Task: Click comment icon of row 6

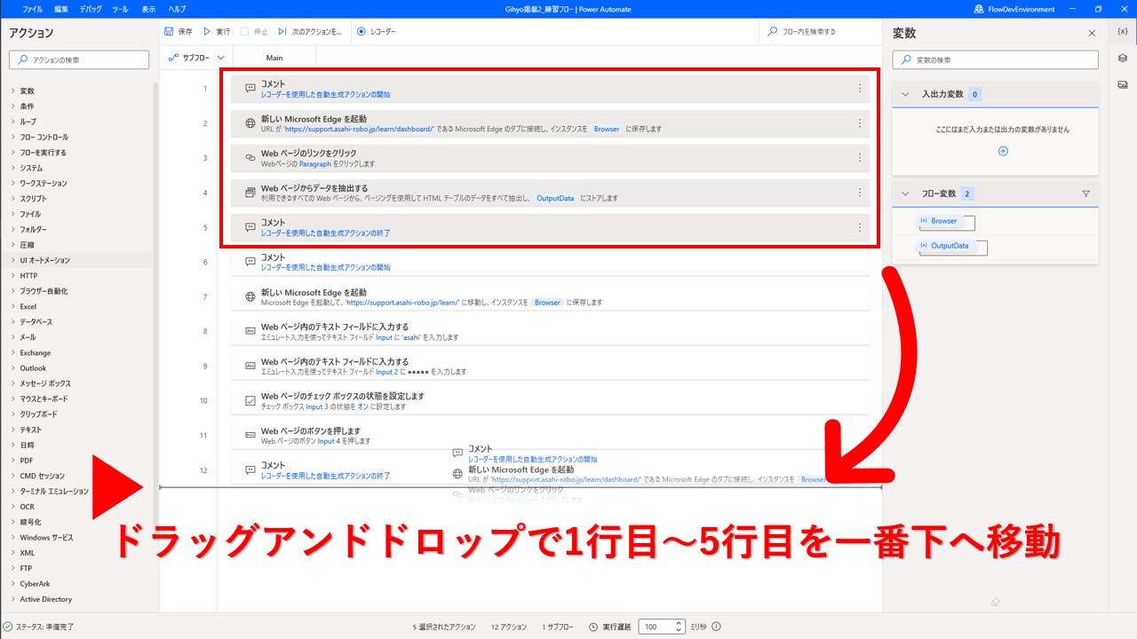Action: pos(250,262)
